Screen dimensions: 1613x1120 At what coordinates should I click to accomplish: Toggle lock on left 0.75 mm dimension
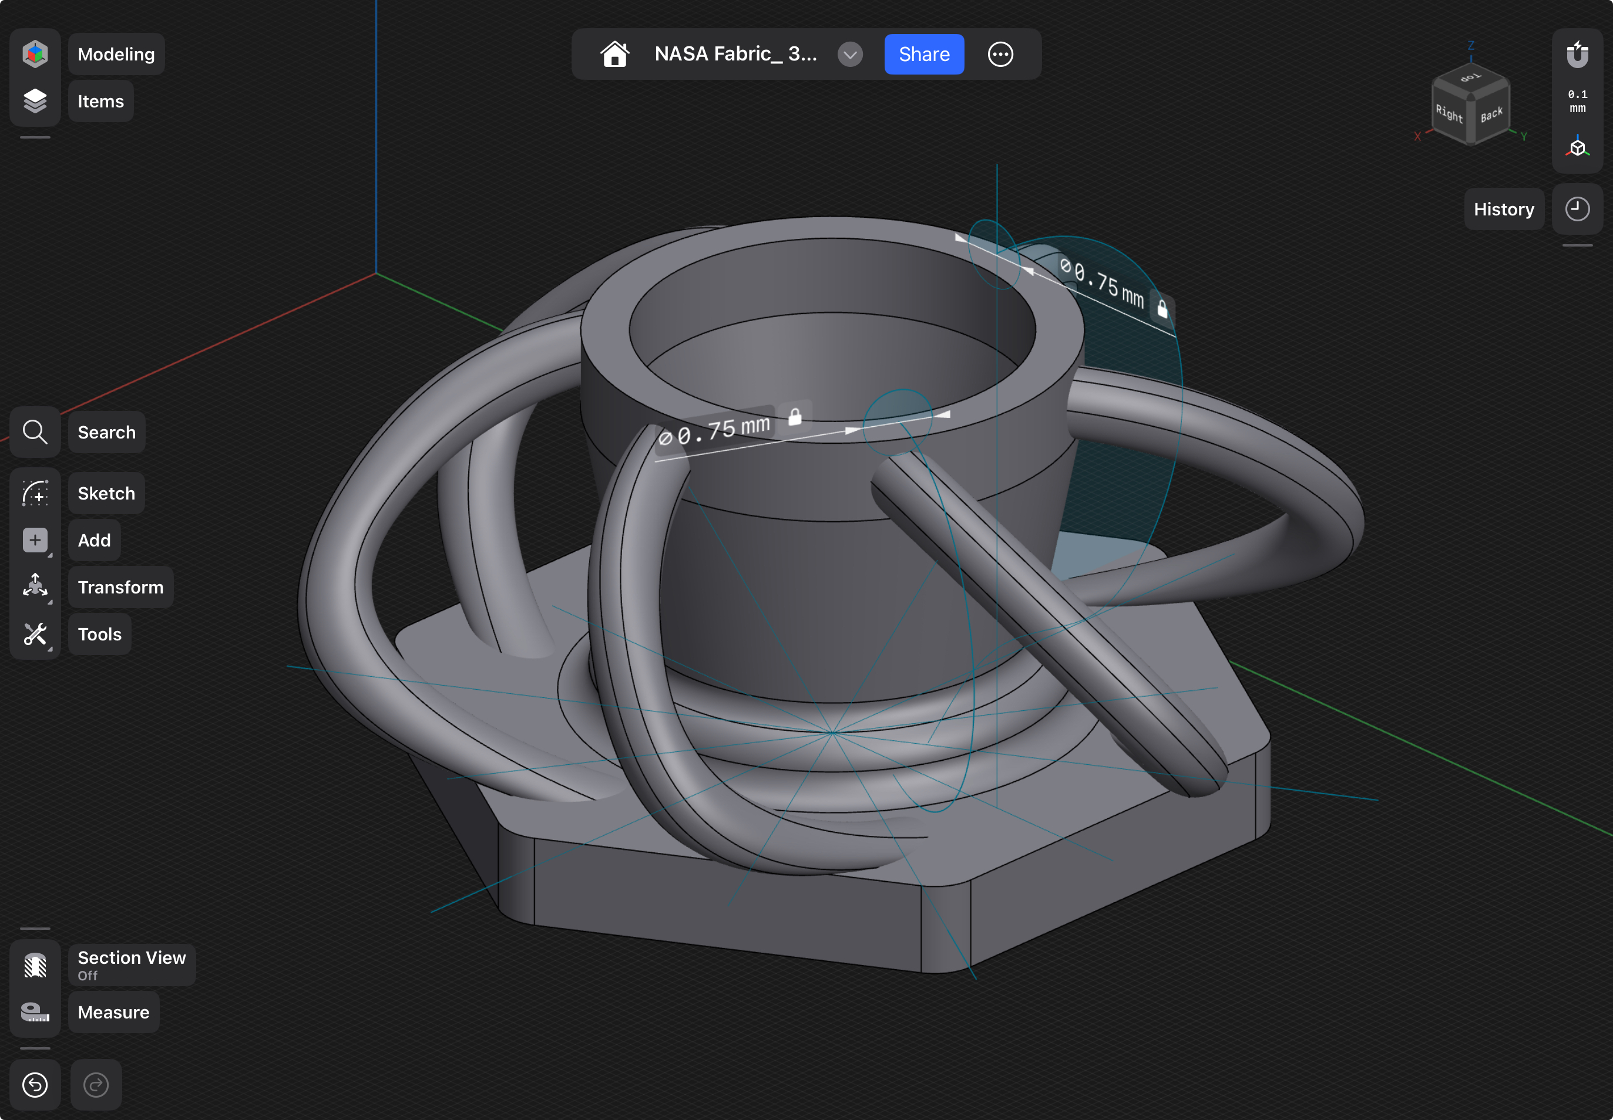[795, 417]
